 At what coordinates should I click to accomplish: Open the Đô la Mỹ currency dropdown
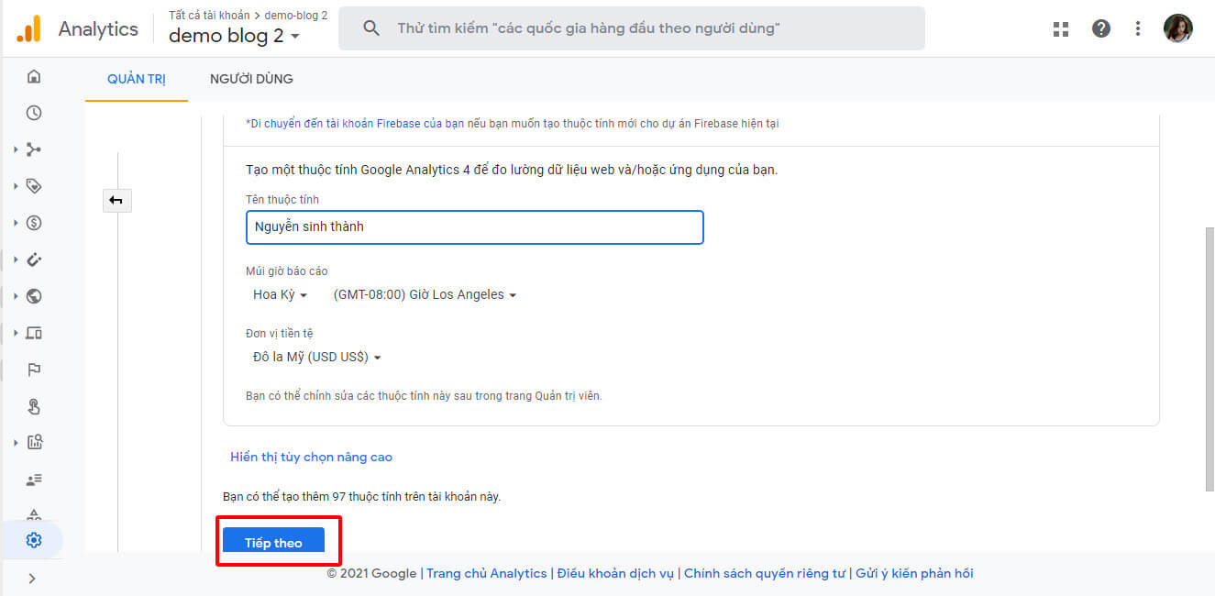pyautogui.click(x=316, y=357)
